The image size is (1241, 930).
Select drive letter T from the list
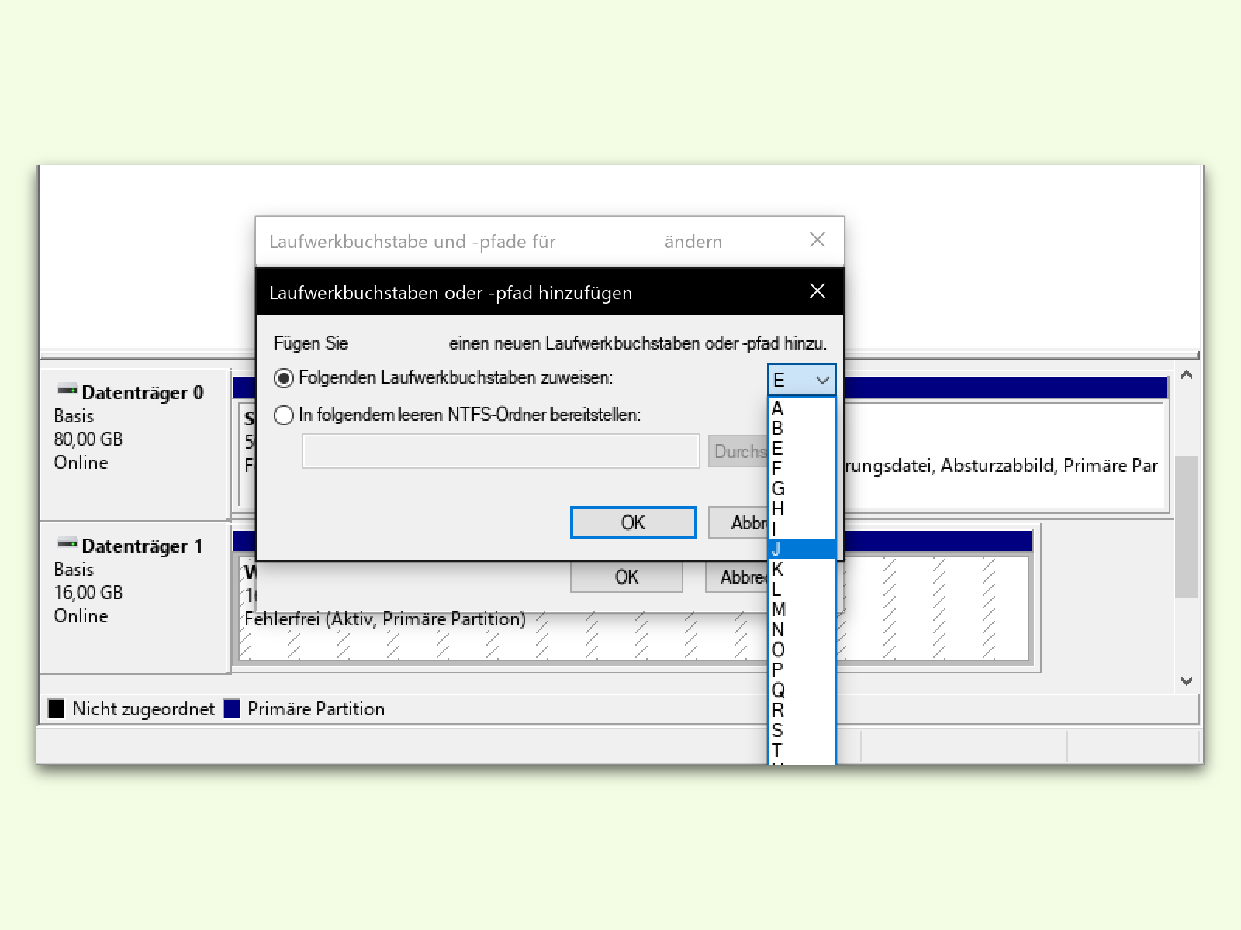coord(802,751)
